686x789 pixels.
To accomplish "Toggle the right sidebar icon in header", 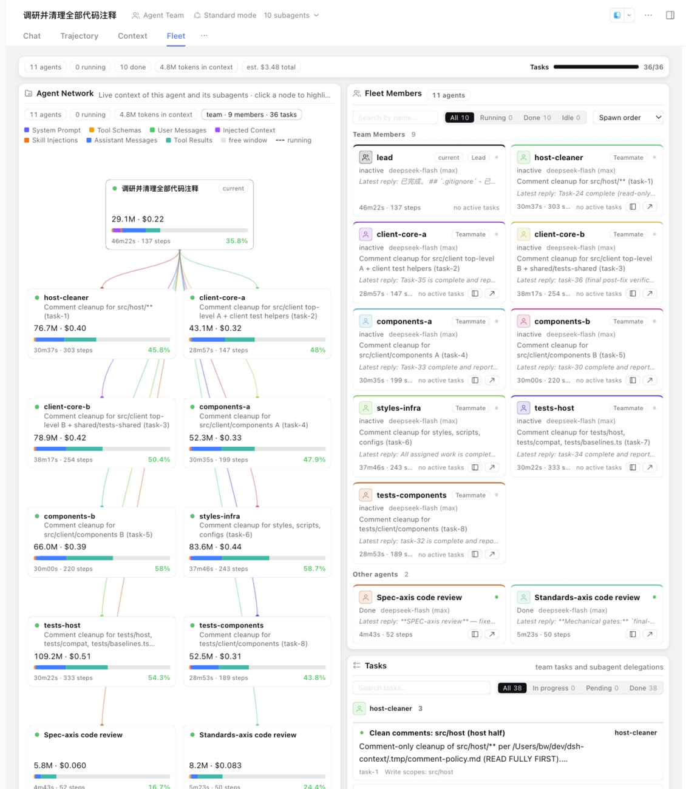I will [x=670, y=15].
